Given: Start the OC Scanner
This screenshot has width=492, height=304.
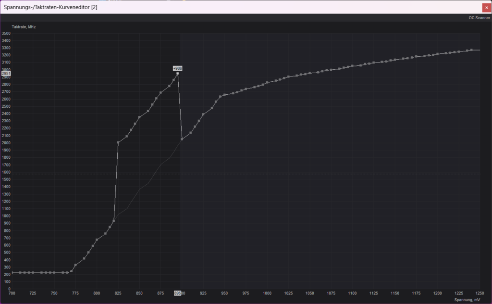Looking at the screenshot, I should click(x=479, y=18).
